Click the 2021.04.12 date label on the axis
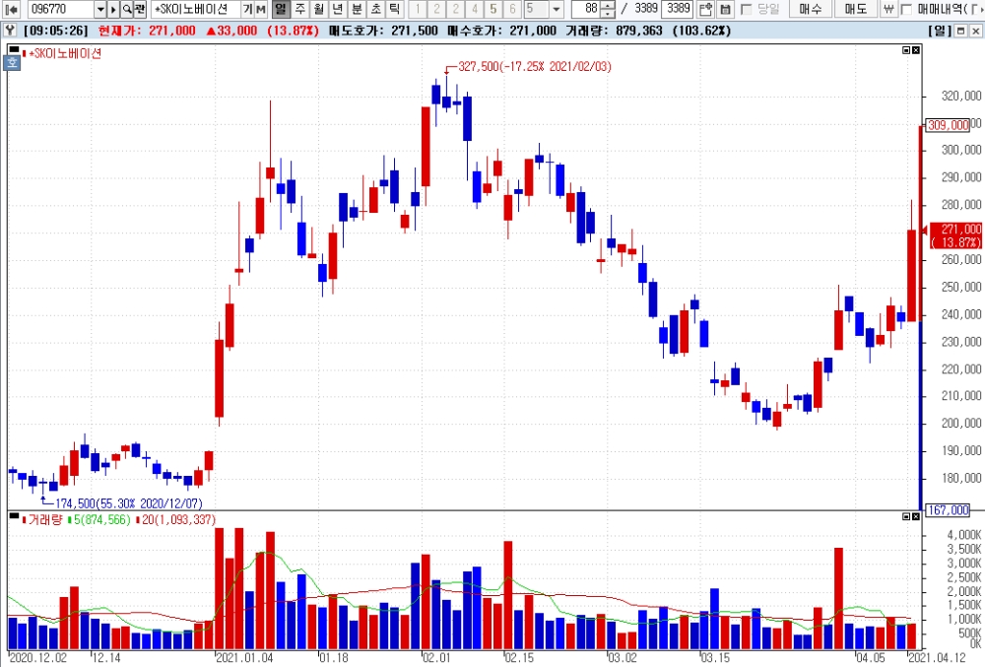 (x=938, y=657)
